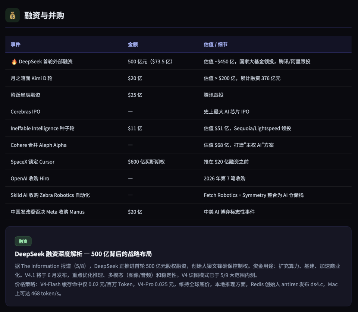Click the 累计融资 376 亿元 detail cell
Viewport: 358px width, 312px height.
[242, 78]
